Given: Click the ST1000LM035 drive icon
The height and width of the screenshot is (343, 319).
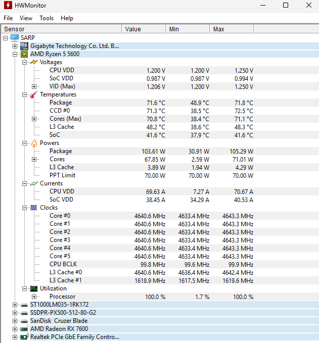Looking at the screenshot, I should [24, 305].
